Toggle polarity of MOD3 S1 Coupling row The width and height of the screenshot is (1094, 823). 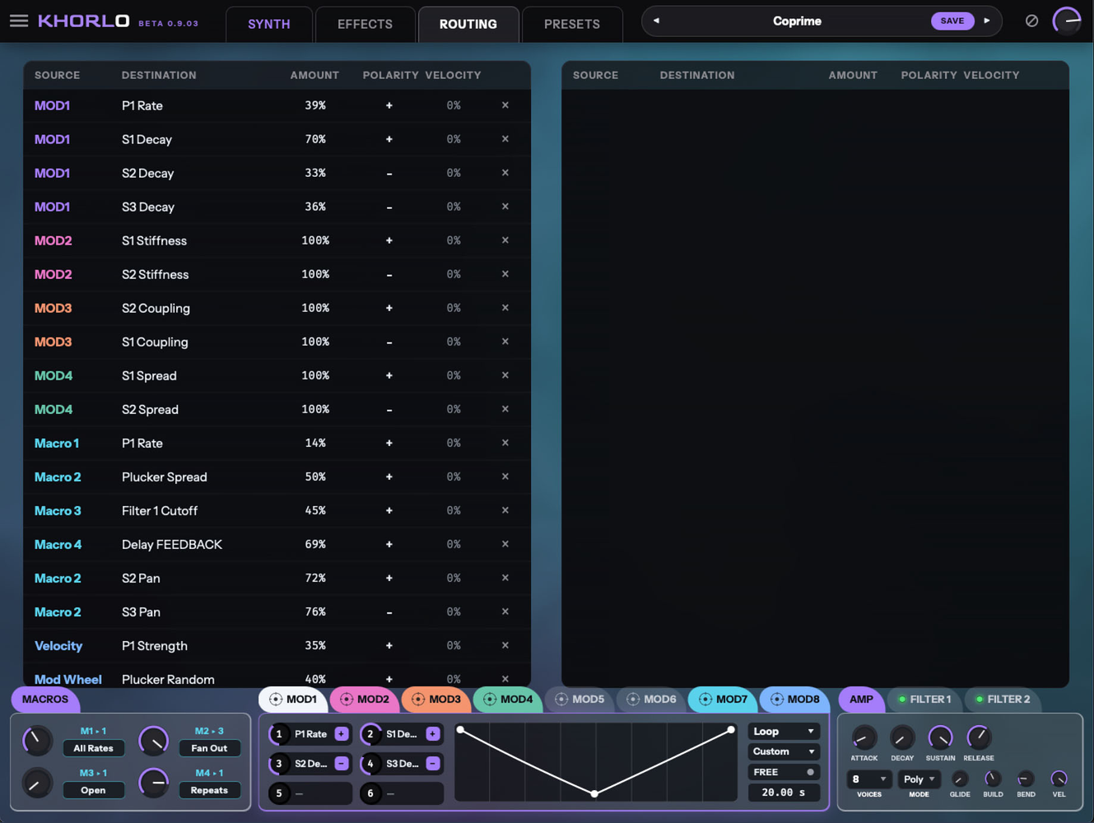(x=389, y=342)
